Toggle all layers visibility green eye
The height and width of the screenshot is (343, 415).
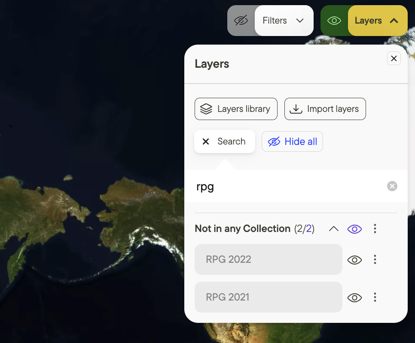point(334,21)
